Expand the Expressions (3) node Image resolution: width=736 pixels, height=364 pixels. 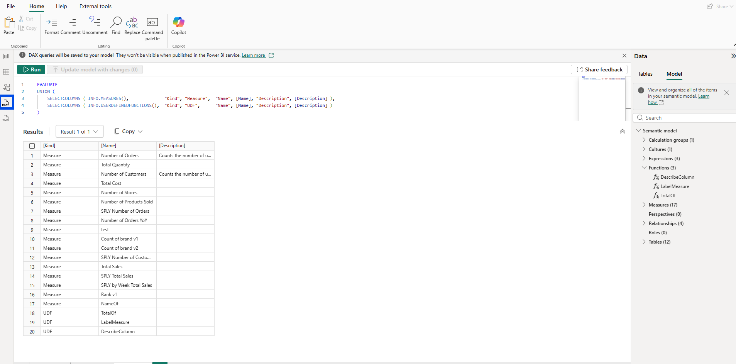coord(644,158)
